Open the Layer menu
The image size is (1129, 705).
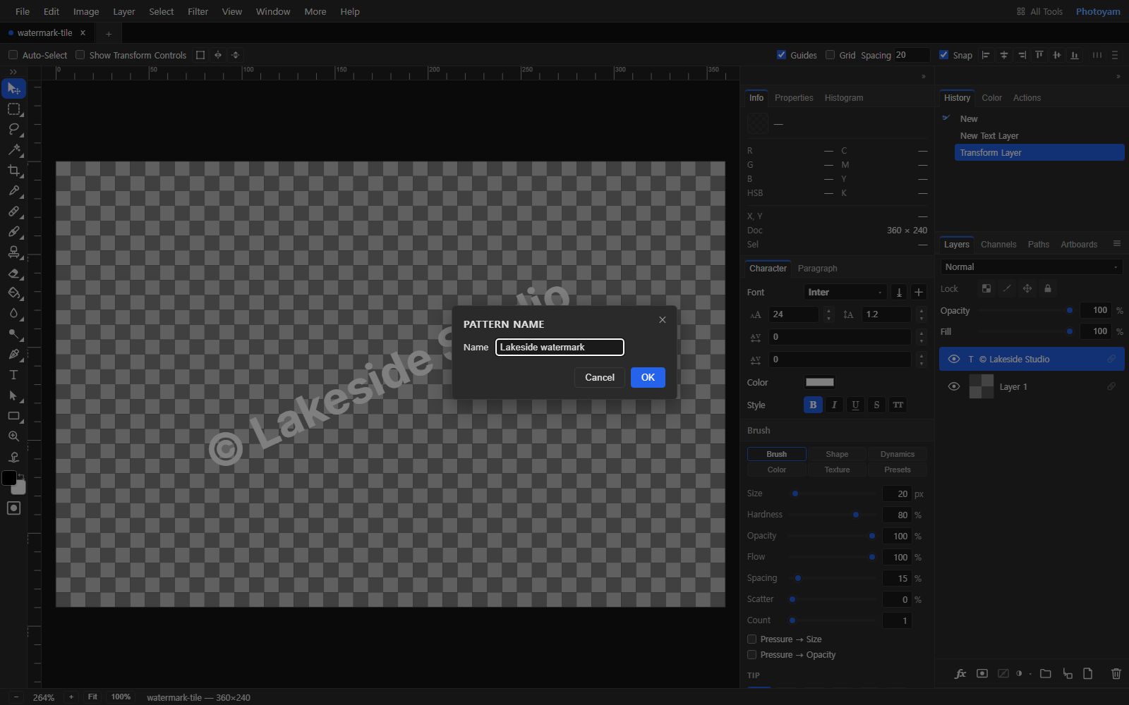click(124, 11)
